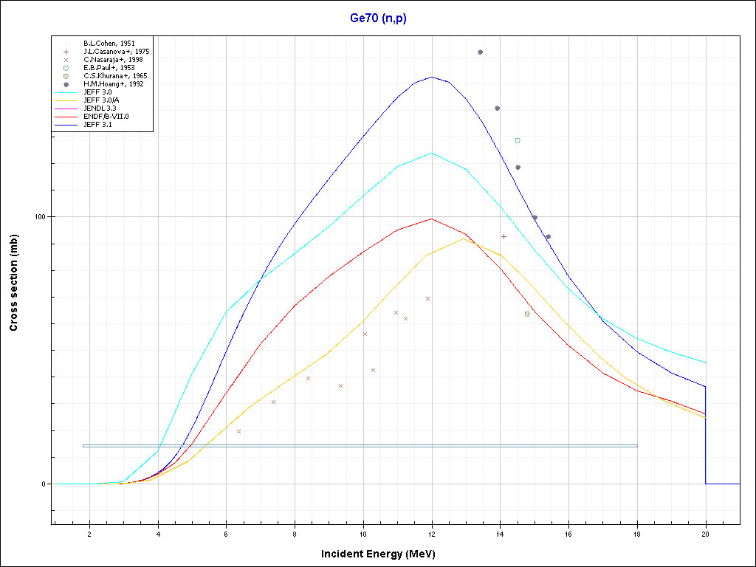Click the plus marker beside J.L.Casanova+ in legend
The image size is (756, 567).
(66, 51)
